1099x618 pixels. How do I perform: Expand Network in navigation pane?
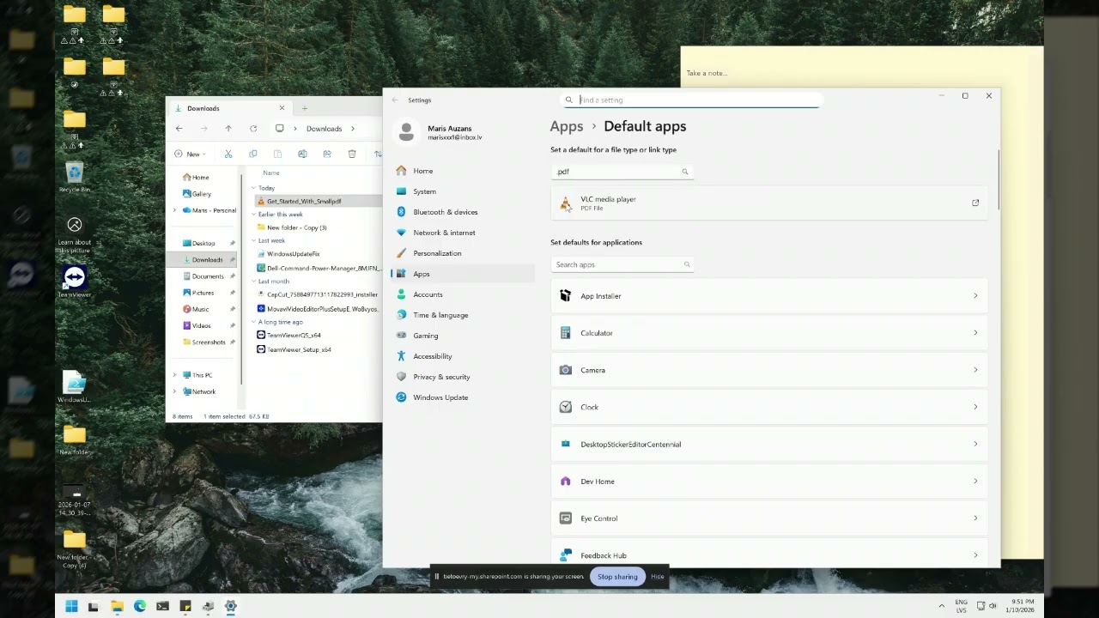point(175,391)
